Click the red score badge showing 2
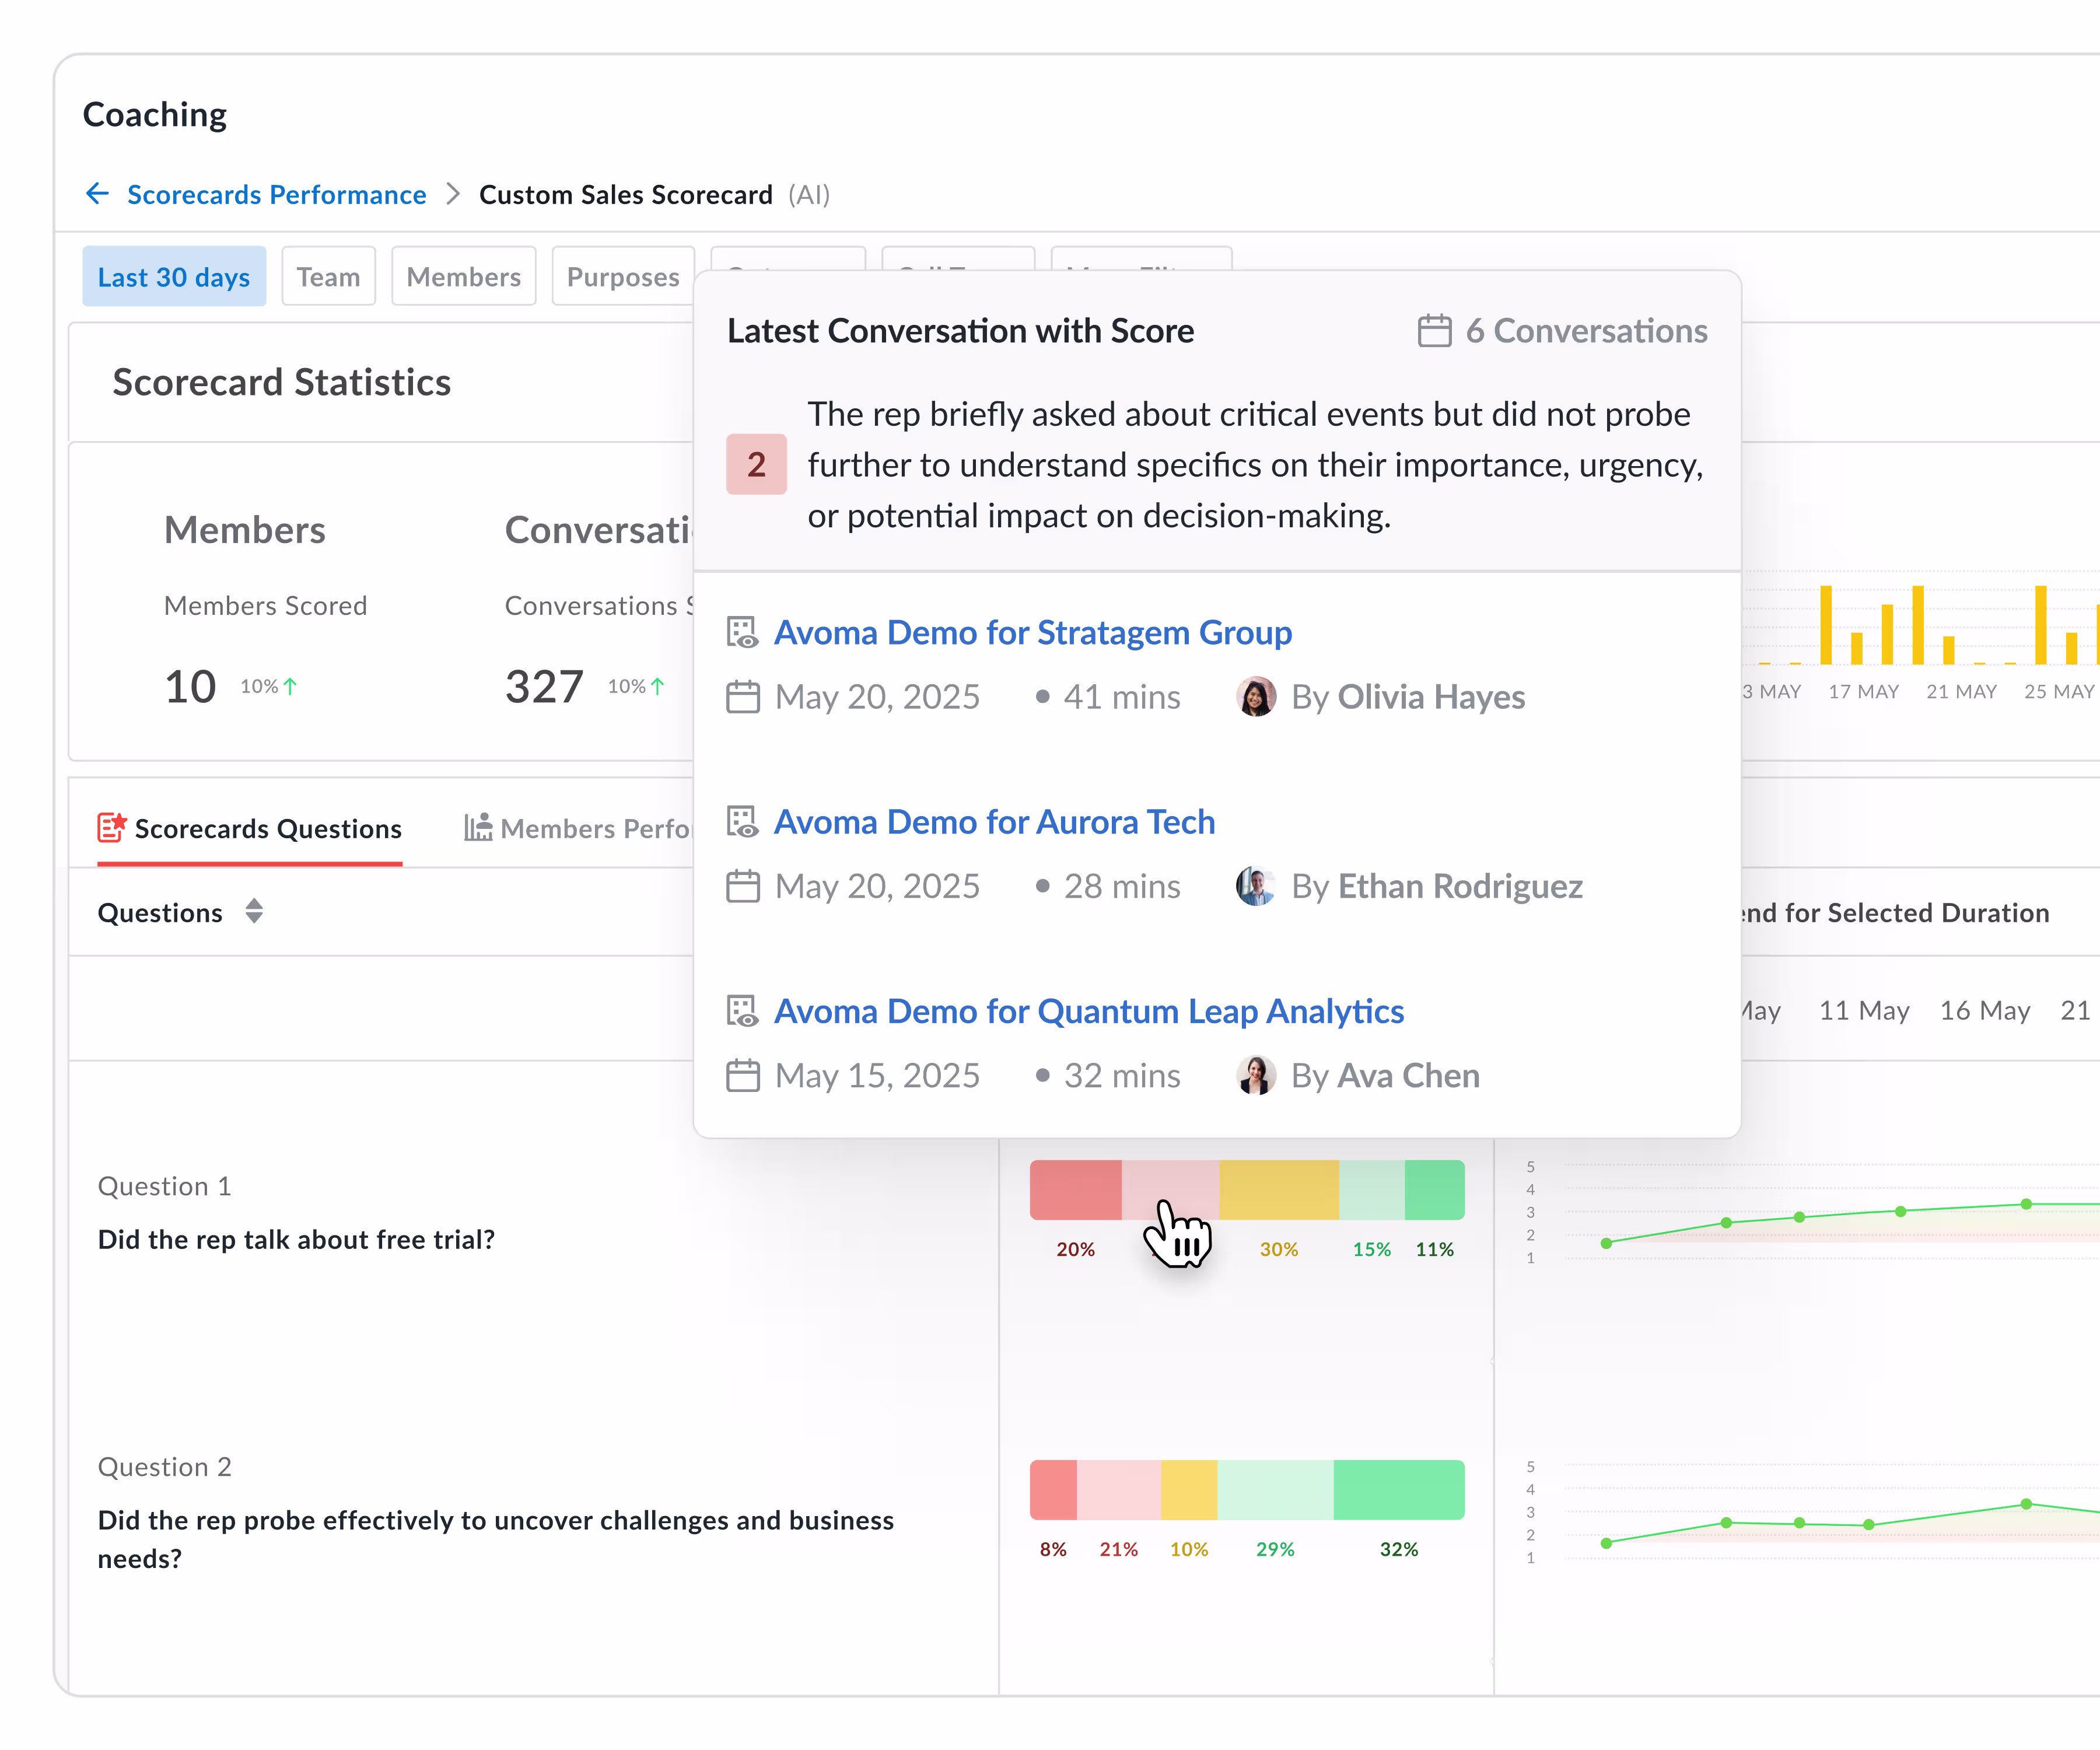The width and height of the screenshot is (2100, 1750). click(x=756, y=464)
